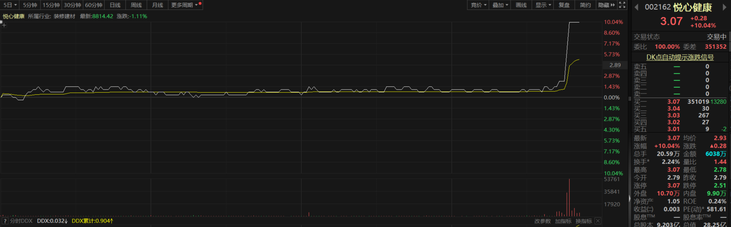Expand the 更多周期 more periods dropdown

(x=184, y=5)
